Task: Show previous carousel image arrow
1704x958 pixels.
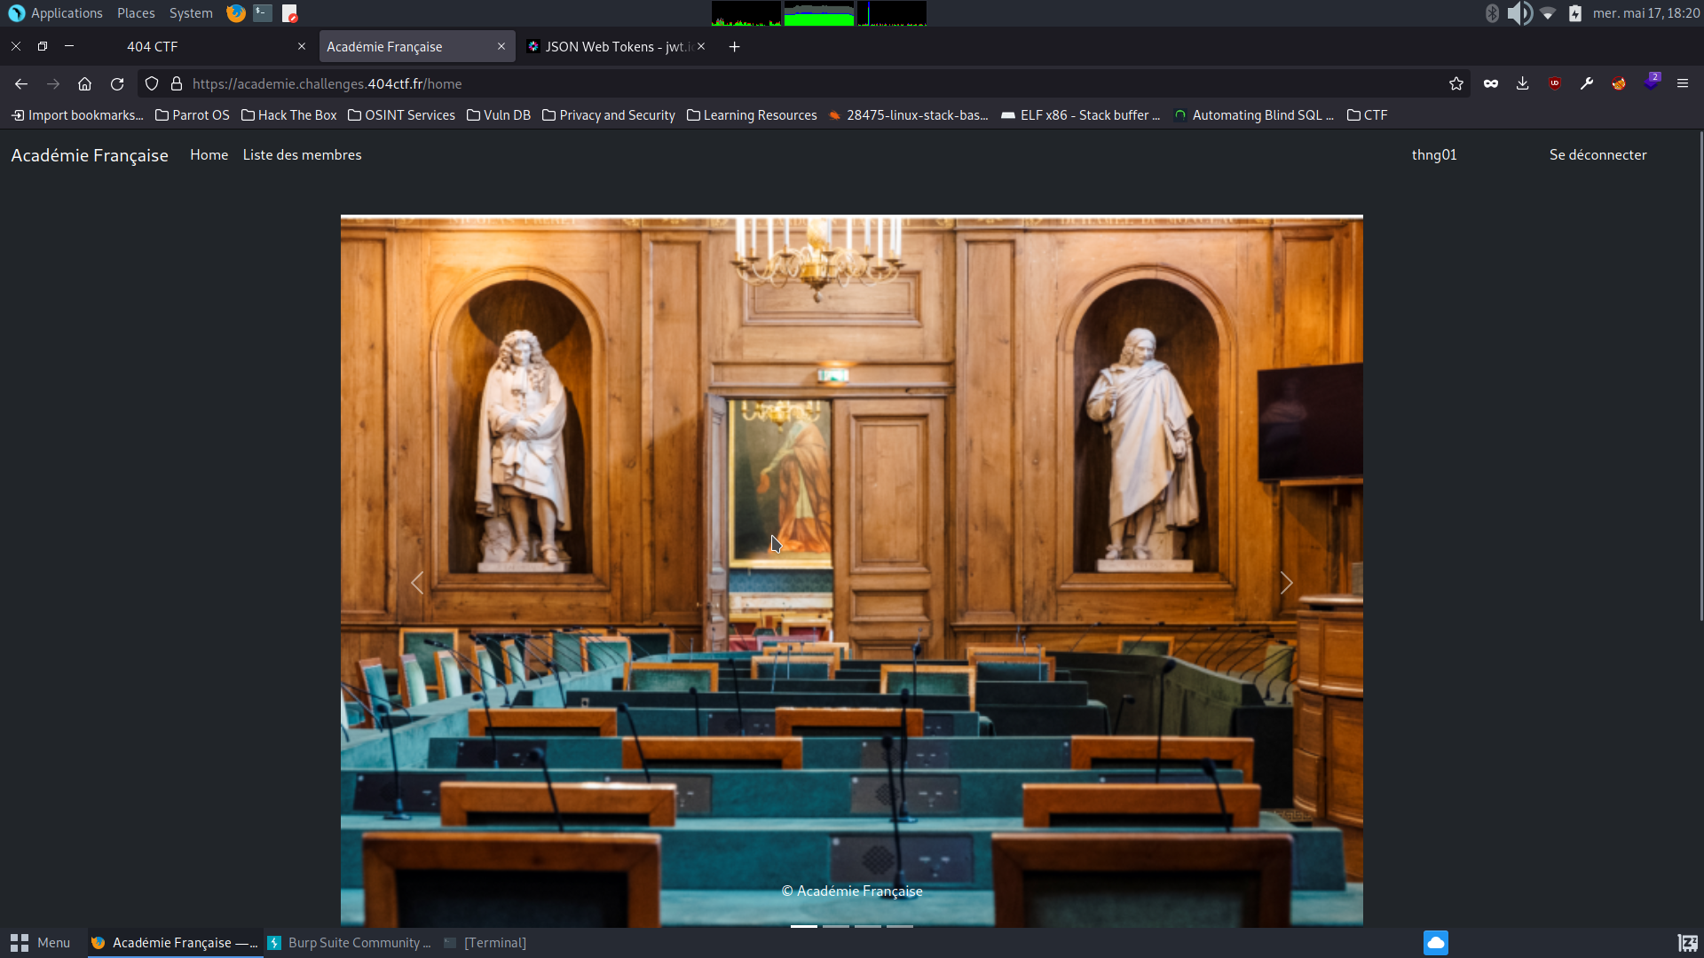Action: 417,583
